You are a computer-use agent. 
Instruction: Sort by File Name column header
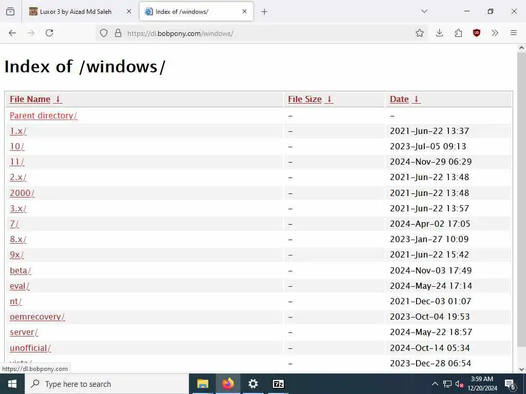30,99
